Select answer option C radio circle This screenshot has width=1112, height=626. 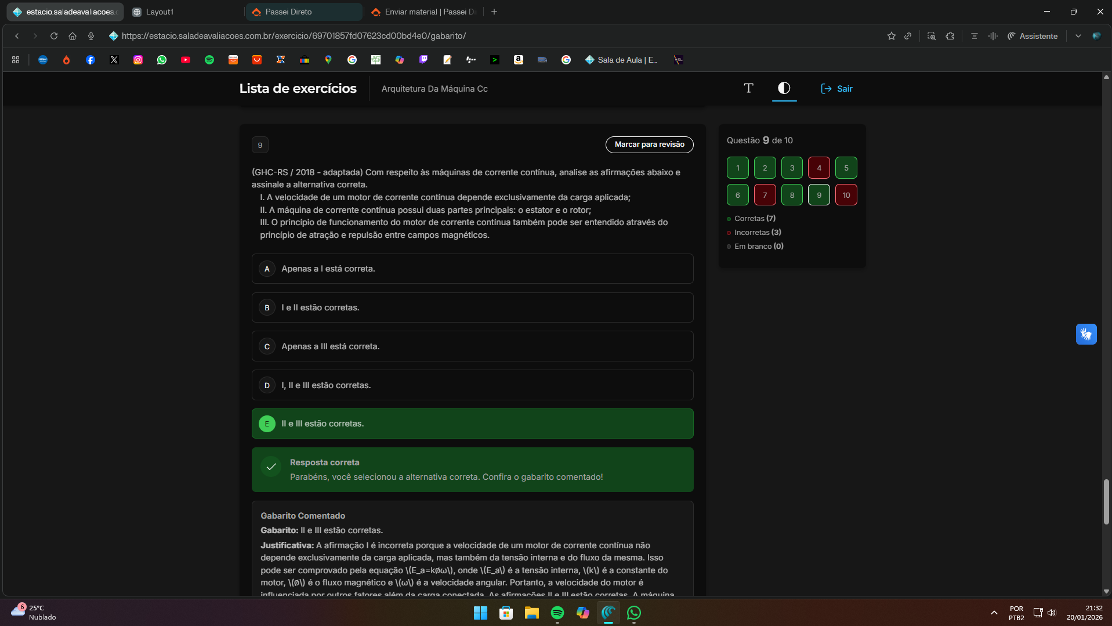click(267, 346)
